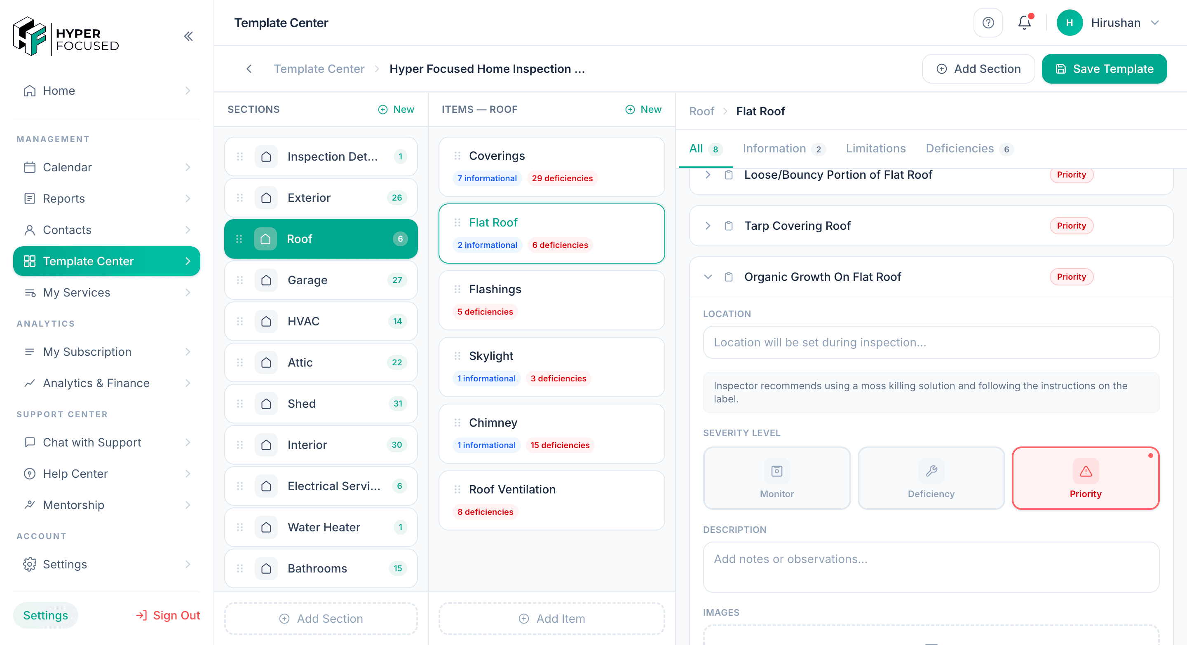The width and height of the screenshot is (1187, 645).
Task: Click Add Section in the top toolbar
Action: pyautogui.click(x=978, y=69)
